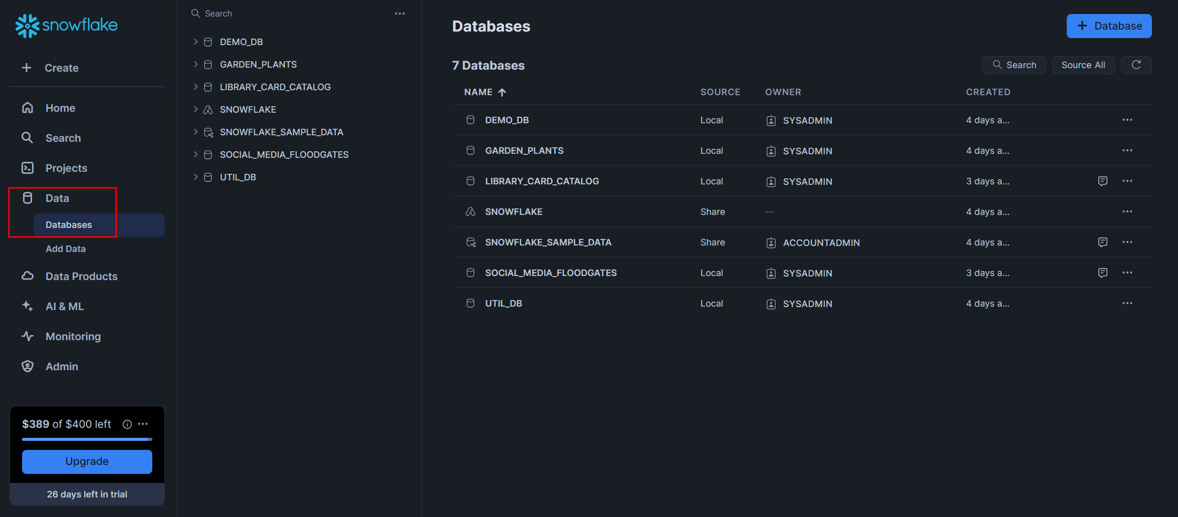This screenshot has width=1178, height=517.
Task: Sort by CREATED column header
Action: (x=988, y=92)
